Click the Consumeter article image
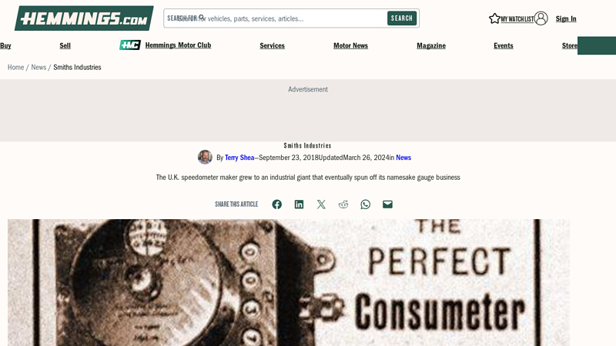This screenshot has width=616, height=346. click(289, 282)
